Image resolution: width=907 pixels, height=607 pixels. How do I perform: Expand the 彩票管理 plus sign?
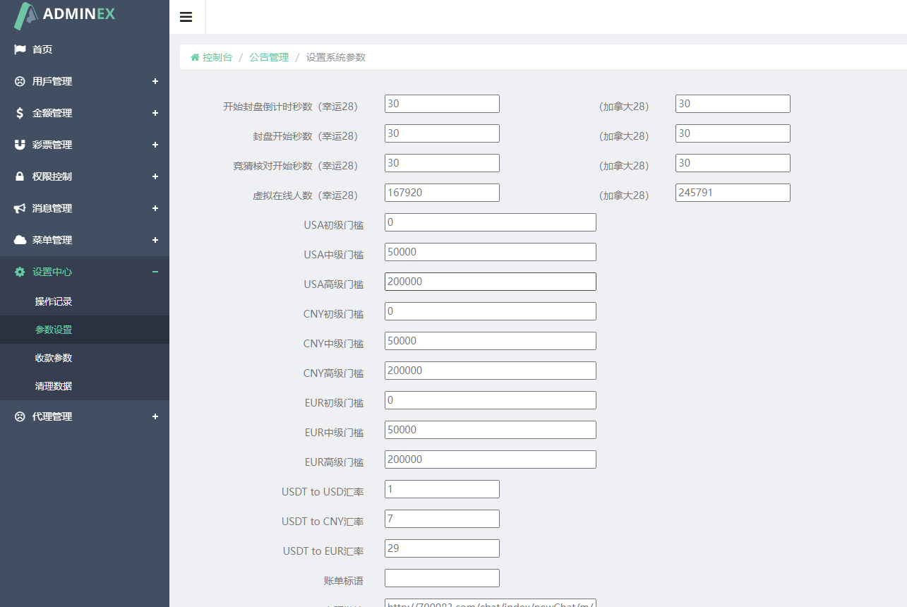(x=155, y=145)
